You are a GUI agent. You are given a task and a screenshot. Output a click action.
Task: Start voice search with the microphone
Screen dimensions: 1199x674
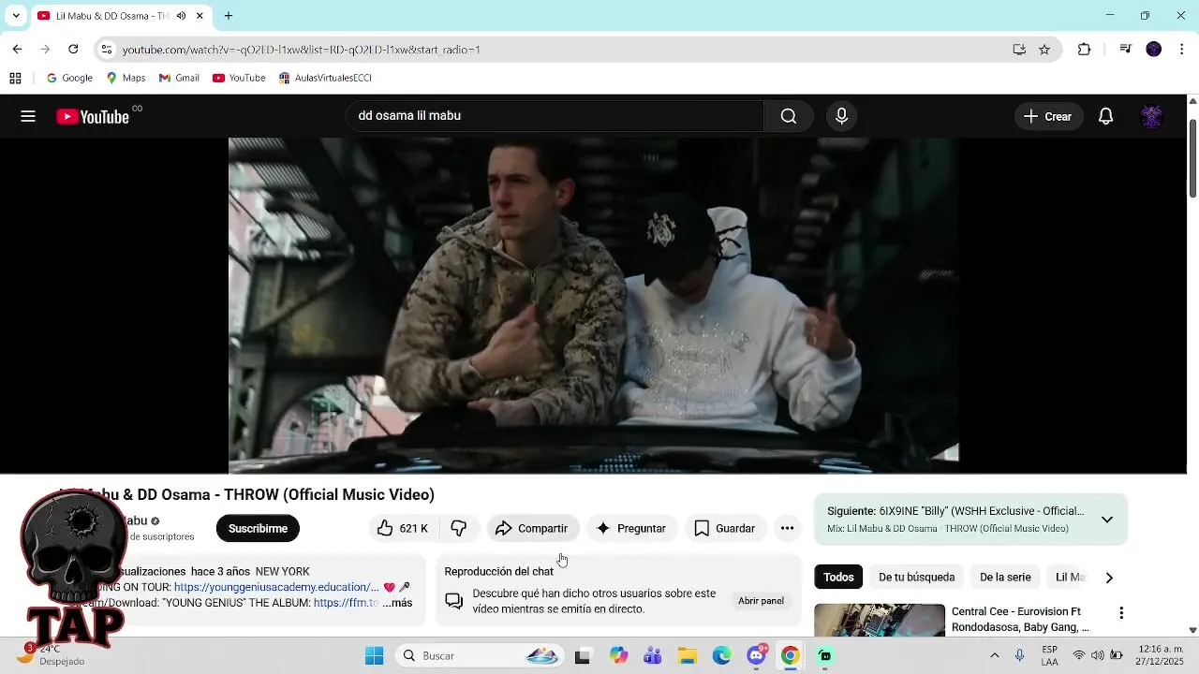click(841, 116)
